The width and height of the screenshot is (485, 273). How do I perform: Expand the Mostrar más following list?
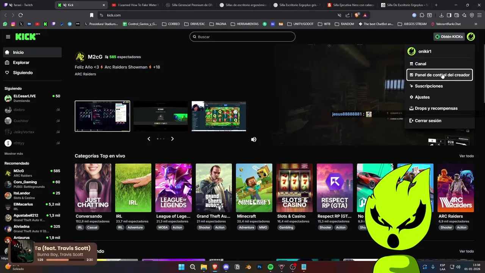coord(14,154)
